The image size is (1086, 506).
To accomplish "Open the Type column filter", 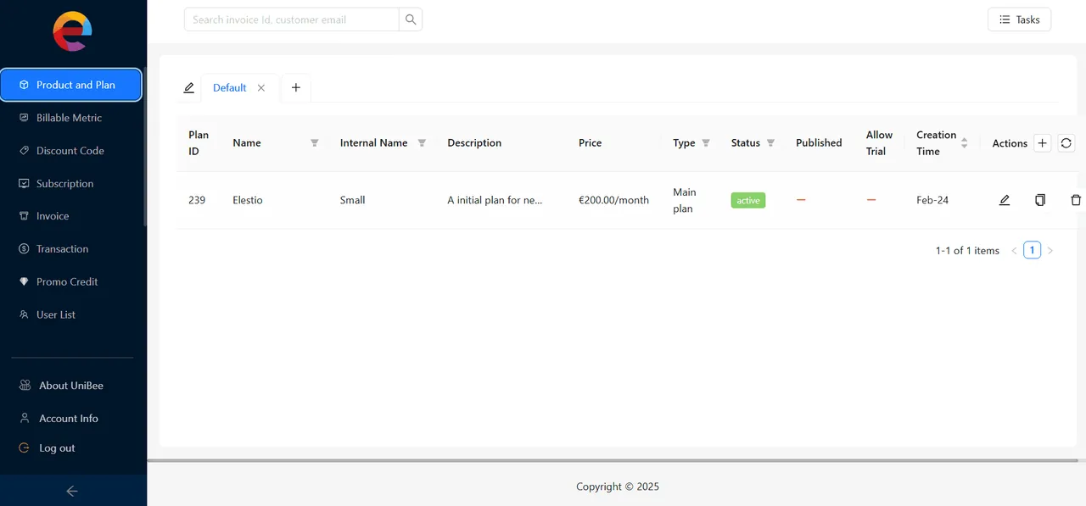I will tap(706, 143).
